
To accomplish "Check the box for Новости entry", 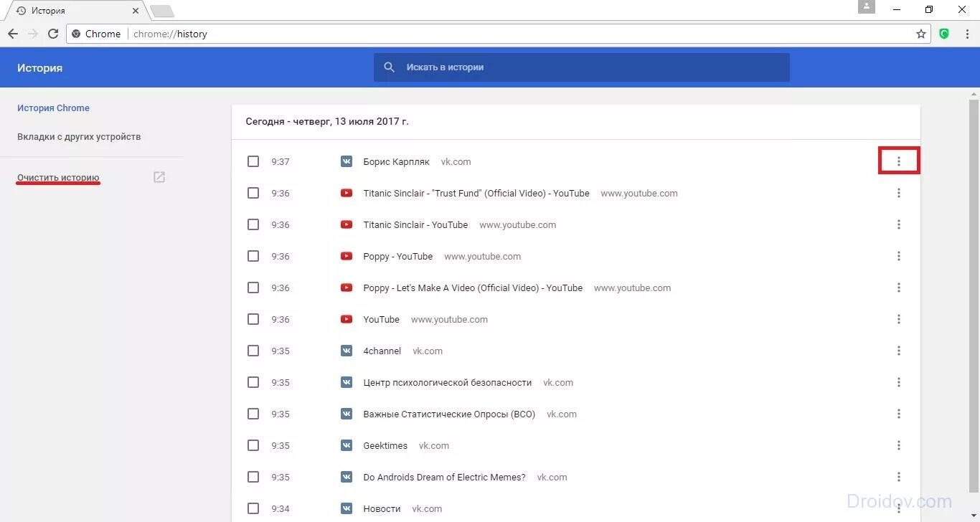I will pos(253,508).
